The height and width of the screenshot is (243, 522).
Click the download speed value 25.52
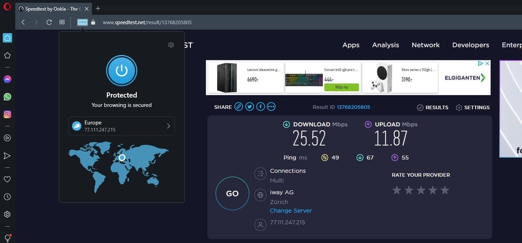[x=309, y=138]
